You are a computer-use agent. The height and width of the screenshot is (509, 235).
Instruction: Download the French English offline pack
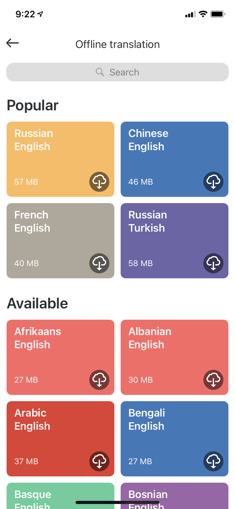point(99,263)
